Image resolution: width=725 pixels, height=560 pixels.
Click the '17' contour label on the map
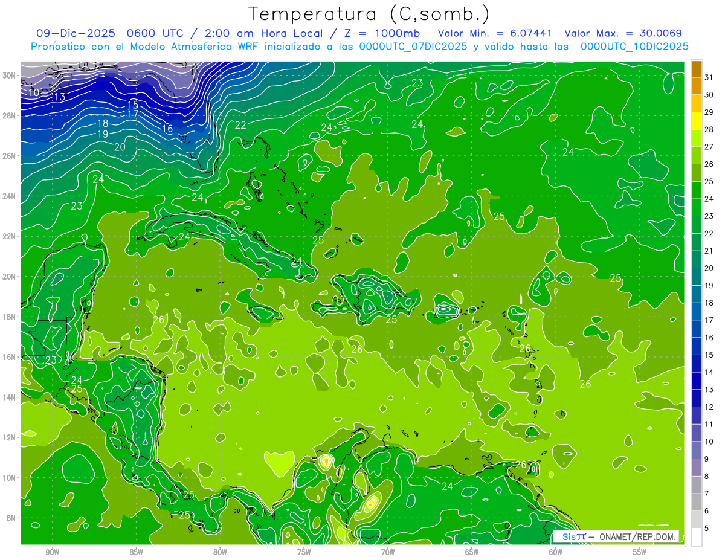(x=134, y=114)
